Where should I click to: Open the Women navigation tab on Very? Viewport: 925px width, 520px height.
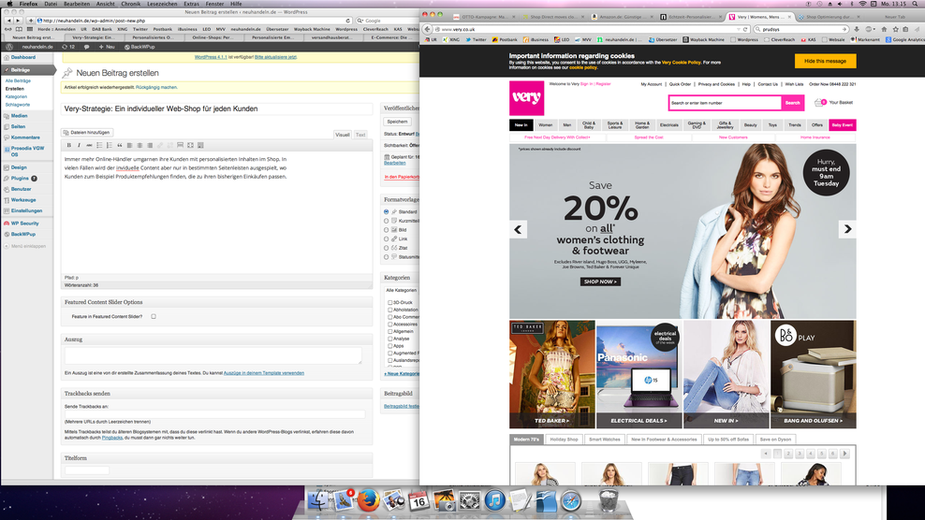545,125
